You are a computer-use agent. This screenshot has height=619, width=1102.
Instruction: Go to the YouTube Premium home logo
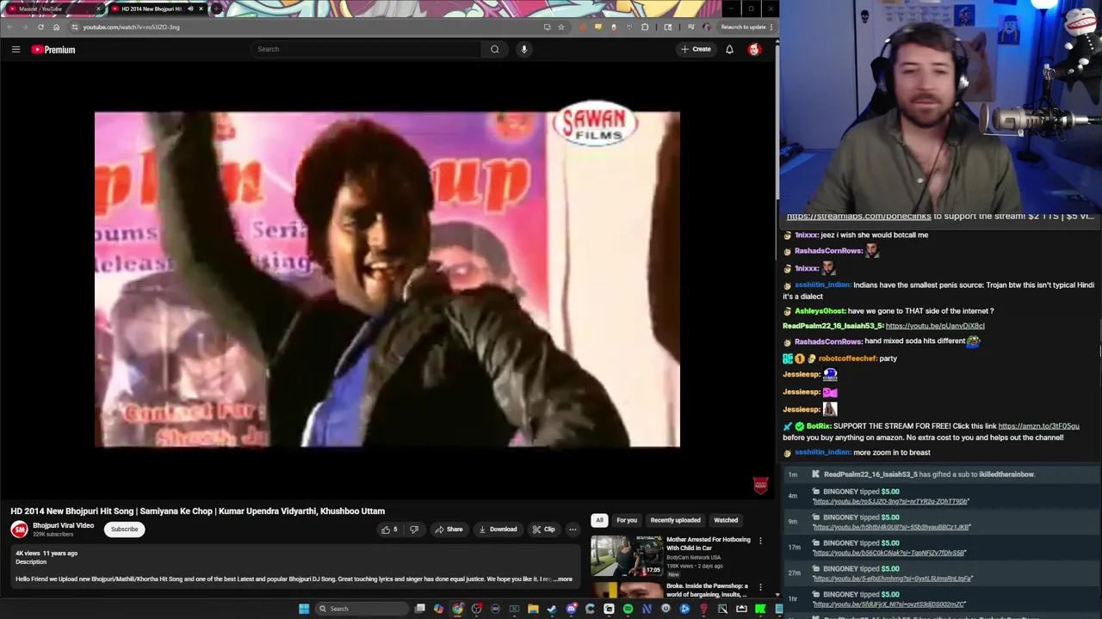[x=53, y=50]
